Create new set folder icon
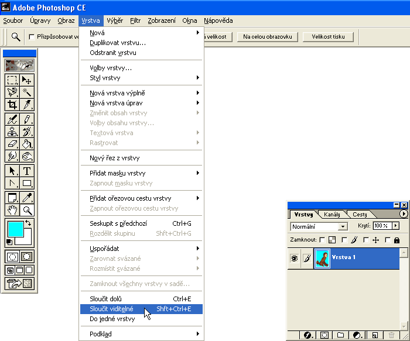 (x=340, y=335)
